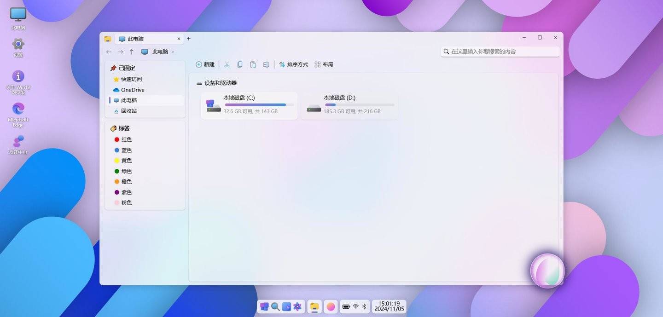
Task: Click the Bluetooth tray icon
Action: tap(364, 306)
